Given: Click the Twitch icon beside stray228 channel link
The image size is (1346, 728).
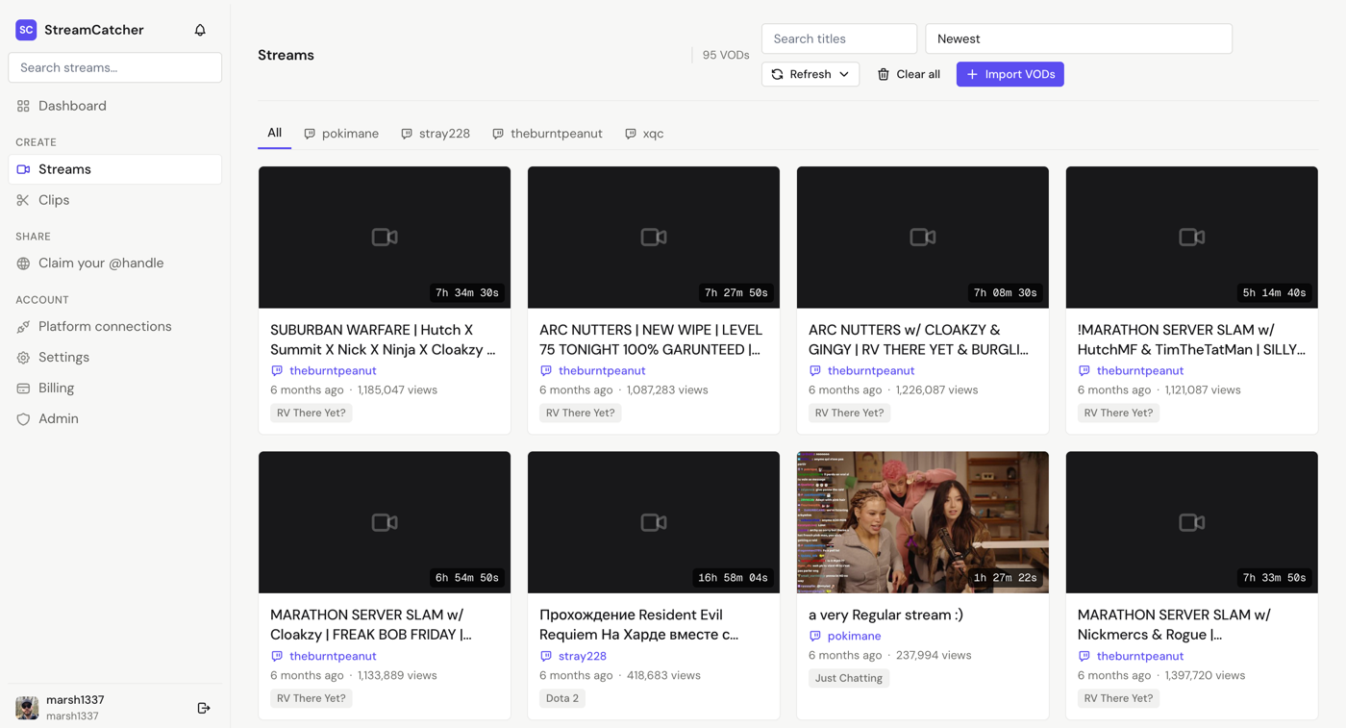Looking at the screenshot, I should 546,656.
